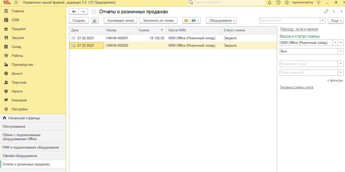Open the hamburger main menu icon

pyautogui.click(x=16, y=3)
